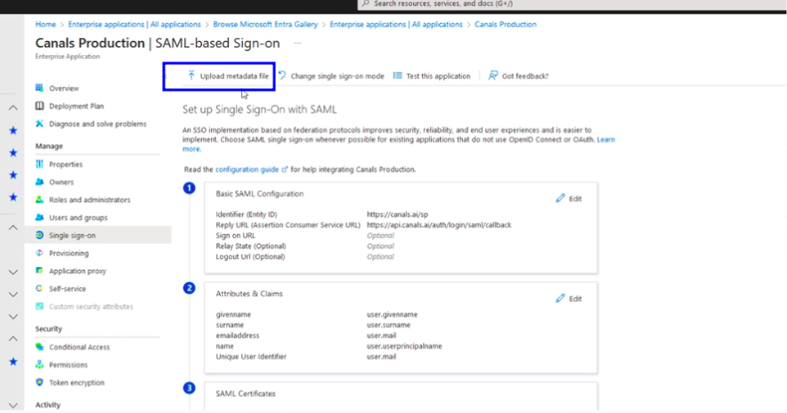Click the Users and groups icon

(39, 217)
